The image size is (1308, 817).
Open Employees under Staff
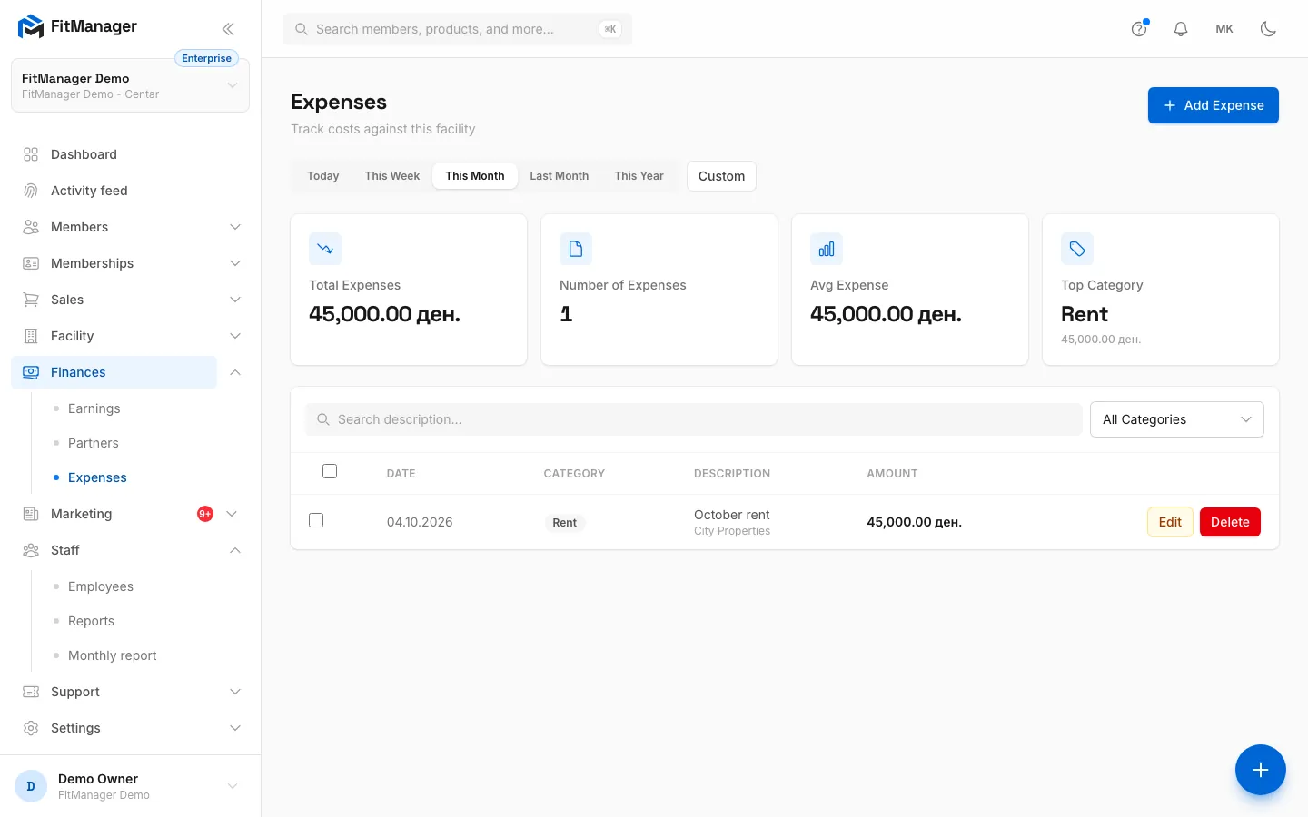click(x=101, y=586)
